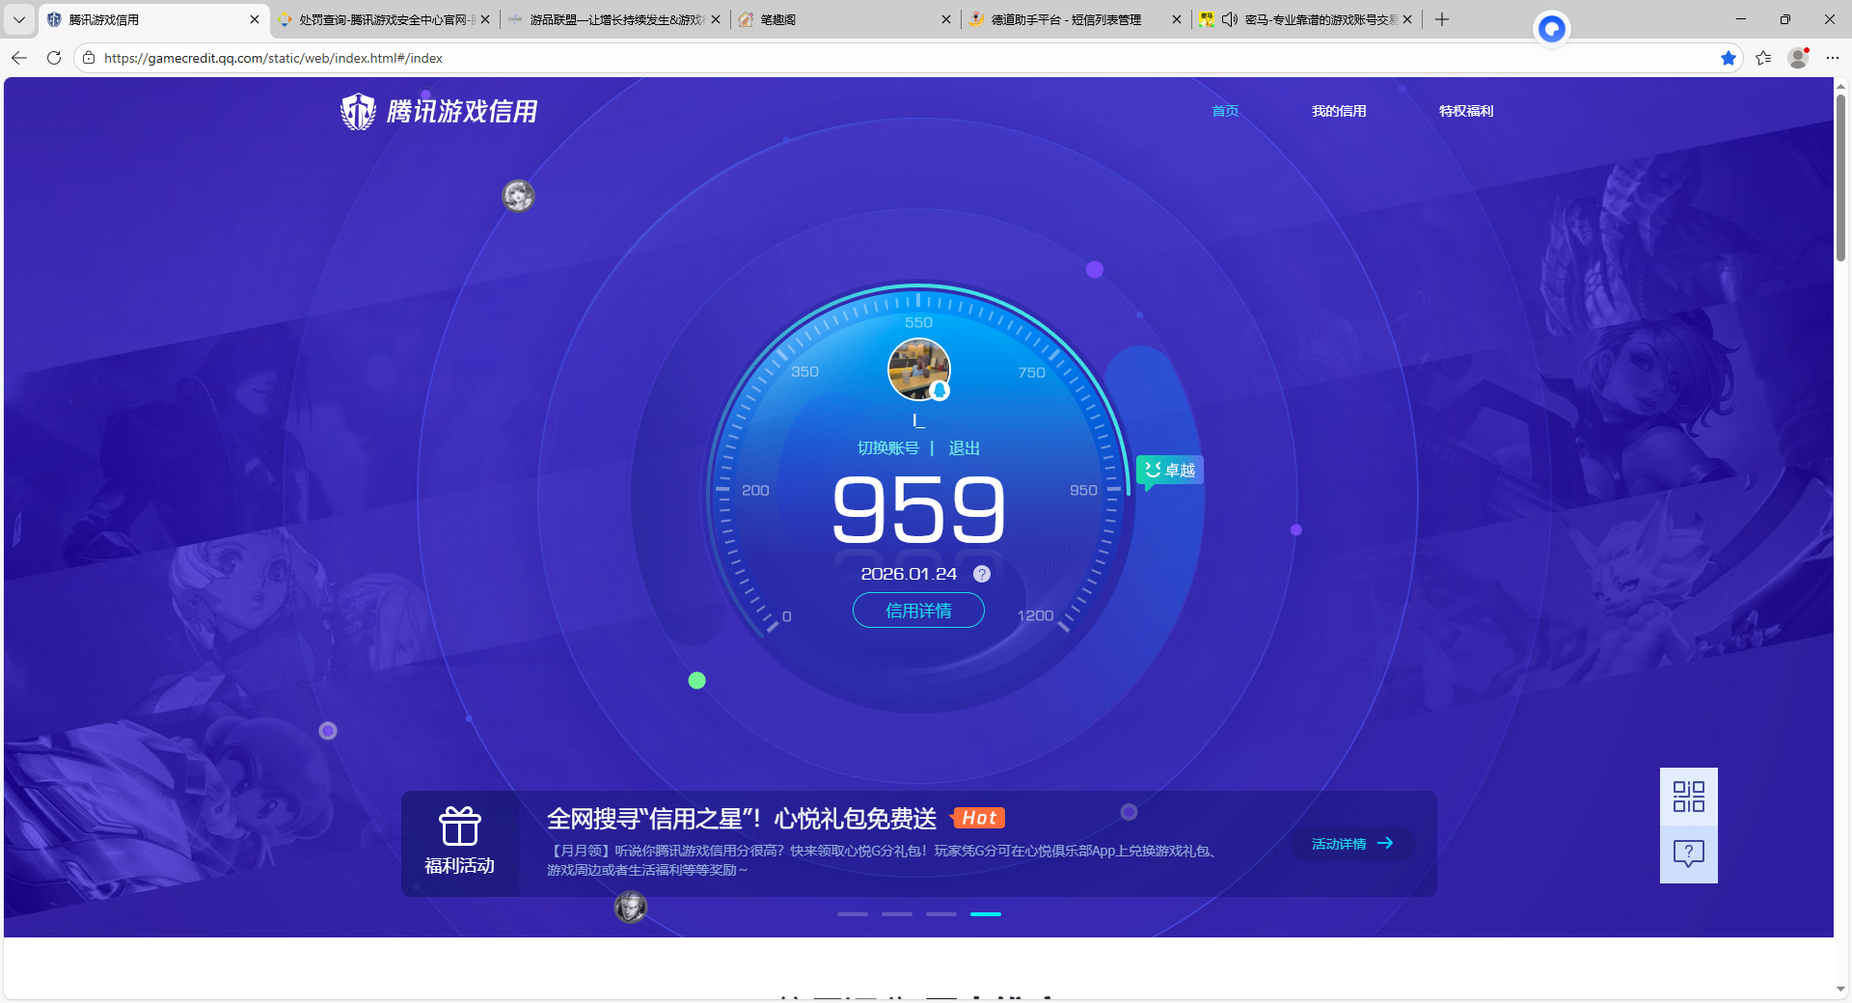Open 特权福利 navigation item

point(1465,111)
